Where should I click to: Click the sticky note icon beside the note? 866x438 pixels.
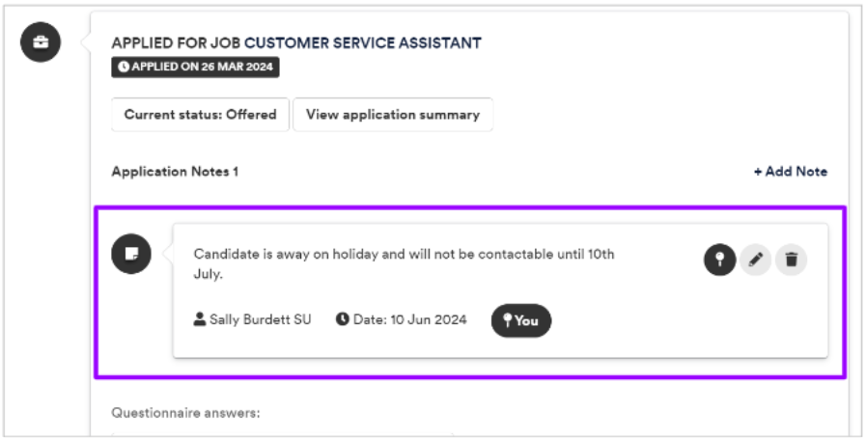click(x=131, y=254)
